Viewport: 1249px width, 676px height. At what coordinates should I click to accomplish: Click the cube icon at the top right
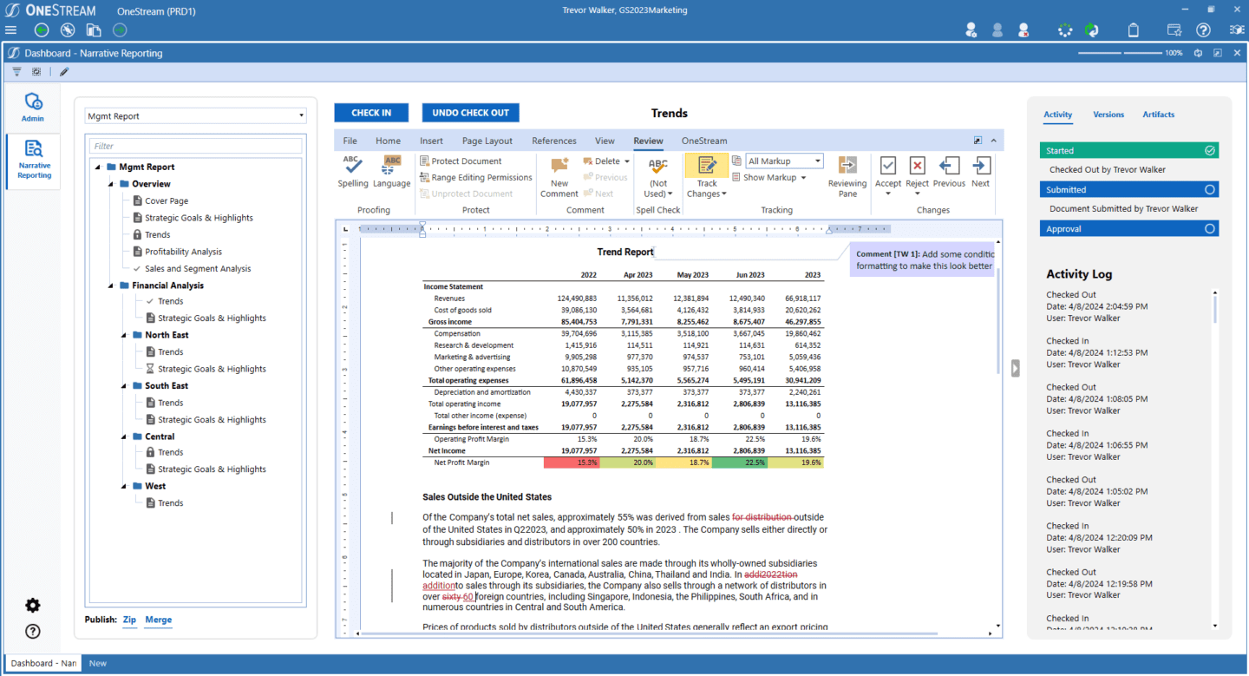coord(1237,30)
